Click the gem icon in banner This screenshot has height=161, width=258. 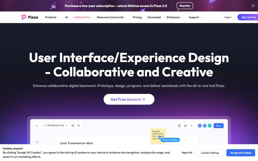(x=54, y=6)
